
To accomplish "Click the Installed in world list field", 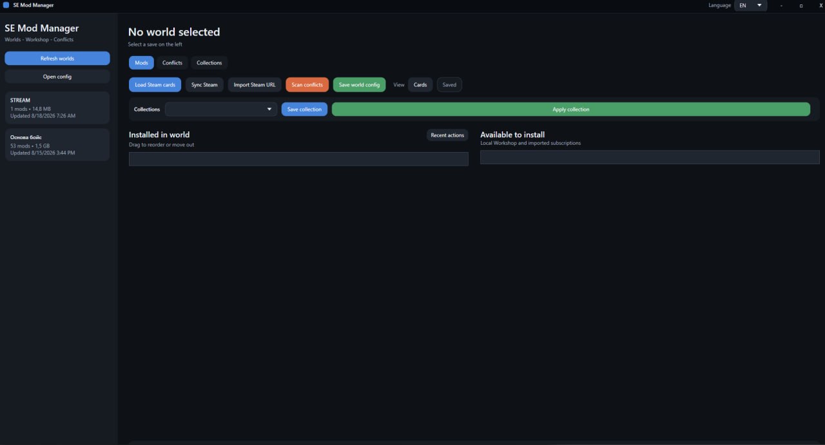I will tap(298, 159).
